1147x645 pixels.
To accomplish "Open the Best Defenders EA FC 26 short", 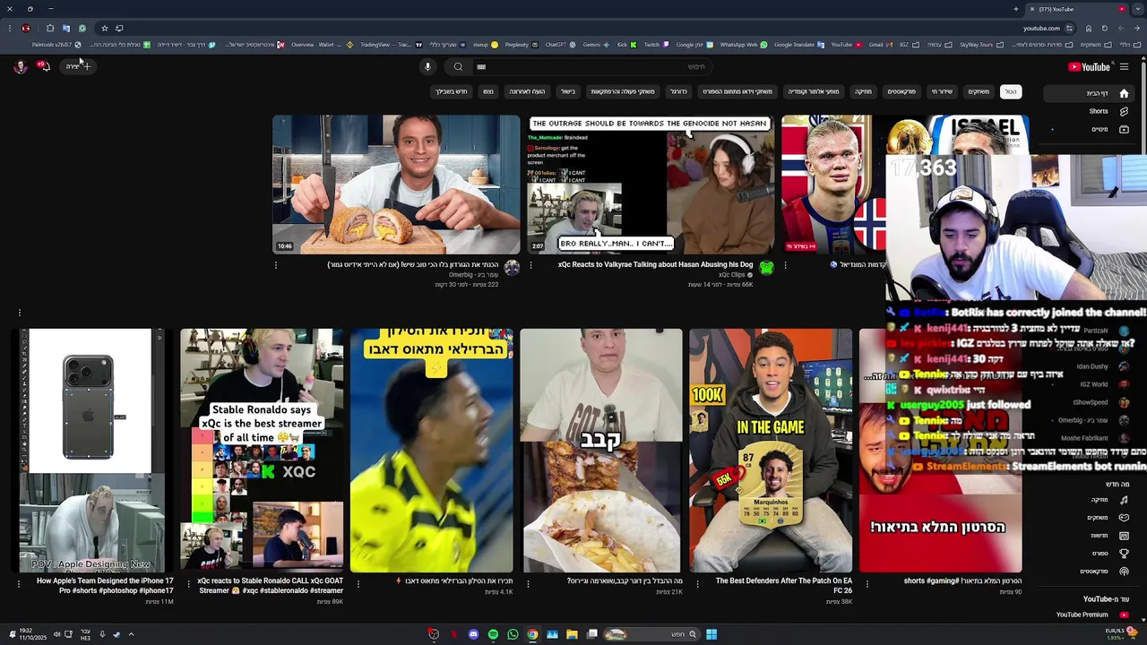I will pyautogui.click(x=771, y=451).
